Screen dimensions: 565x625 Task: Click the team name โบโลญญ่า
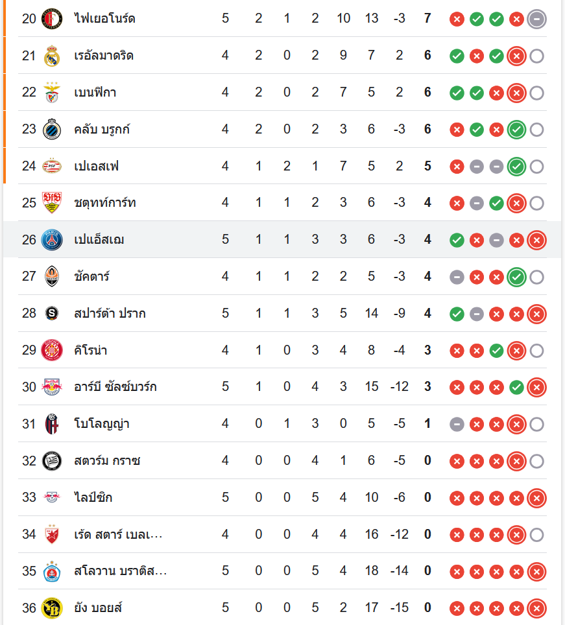102,425
